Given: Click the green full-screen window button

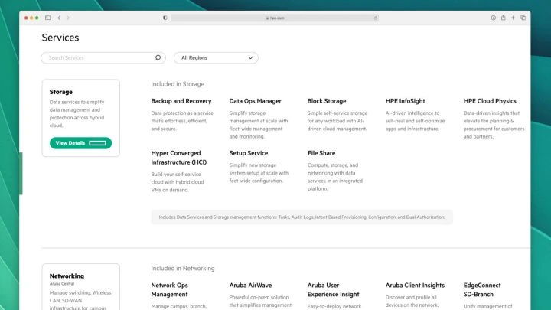Looking at the screenshot, I should click(37, 18).
